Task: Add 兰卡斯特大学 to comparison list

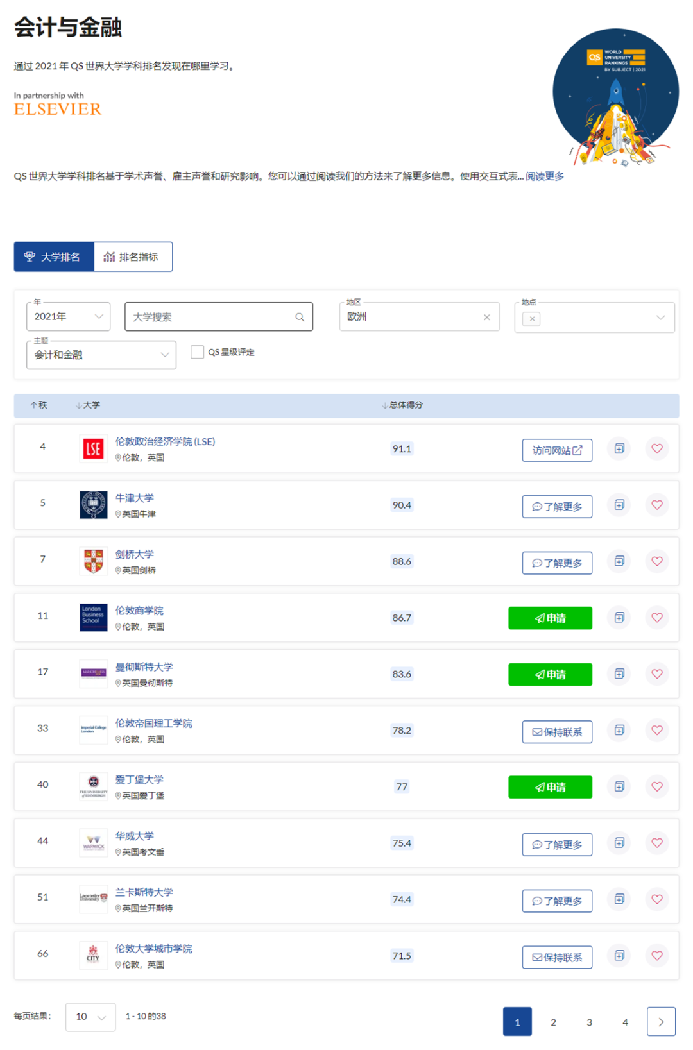Action: pos(619,899)
